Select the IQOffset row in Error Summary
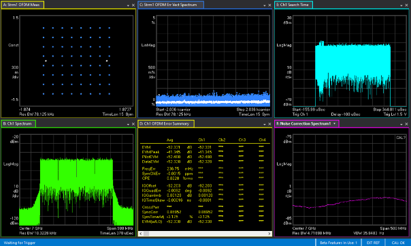This screenshot has width=411, height=246. point(205,186)
